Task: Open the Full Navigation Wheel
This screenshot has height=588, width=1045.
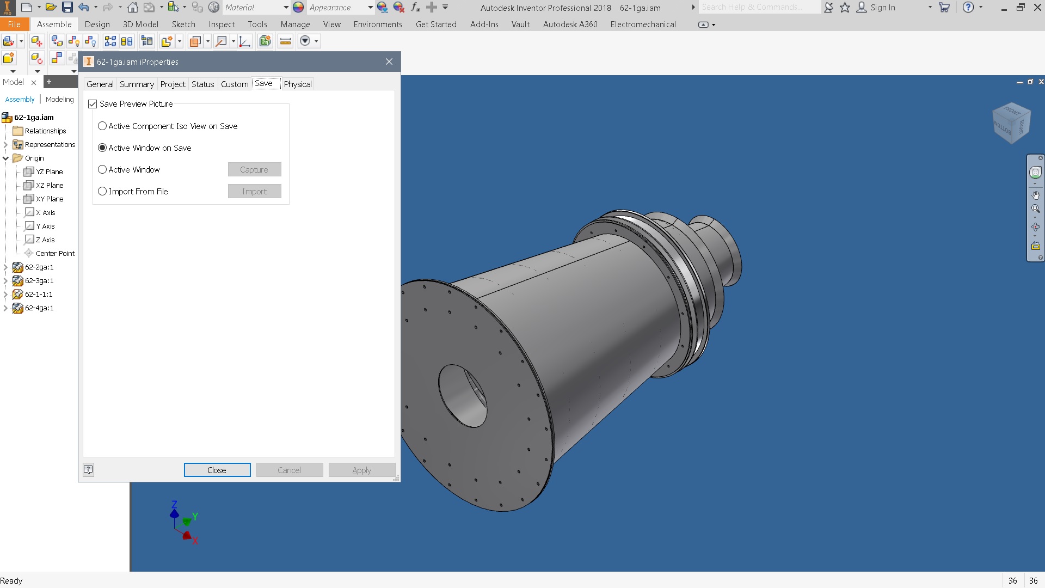Action: tap(1036, 171)
